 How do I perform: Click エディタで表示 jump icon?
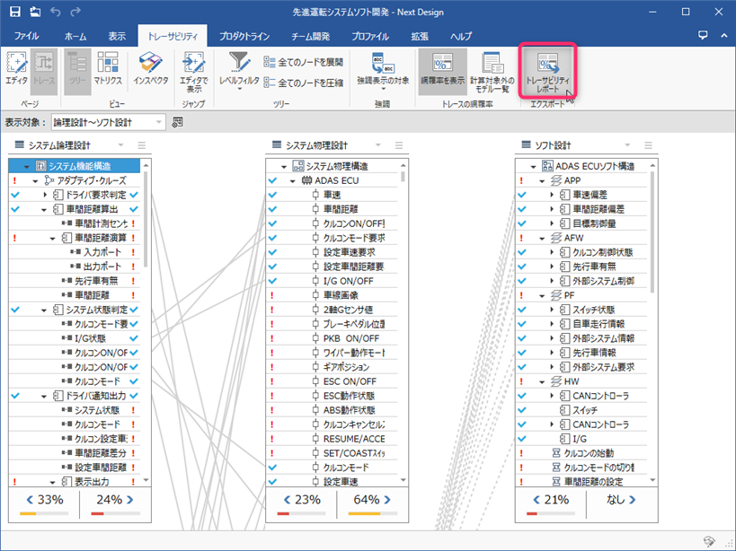194,72
